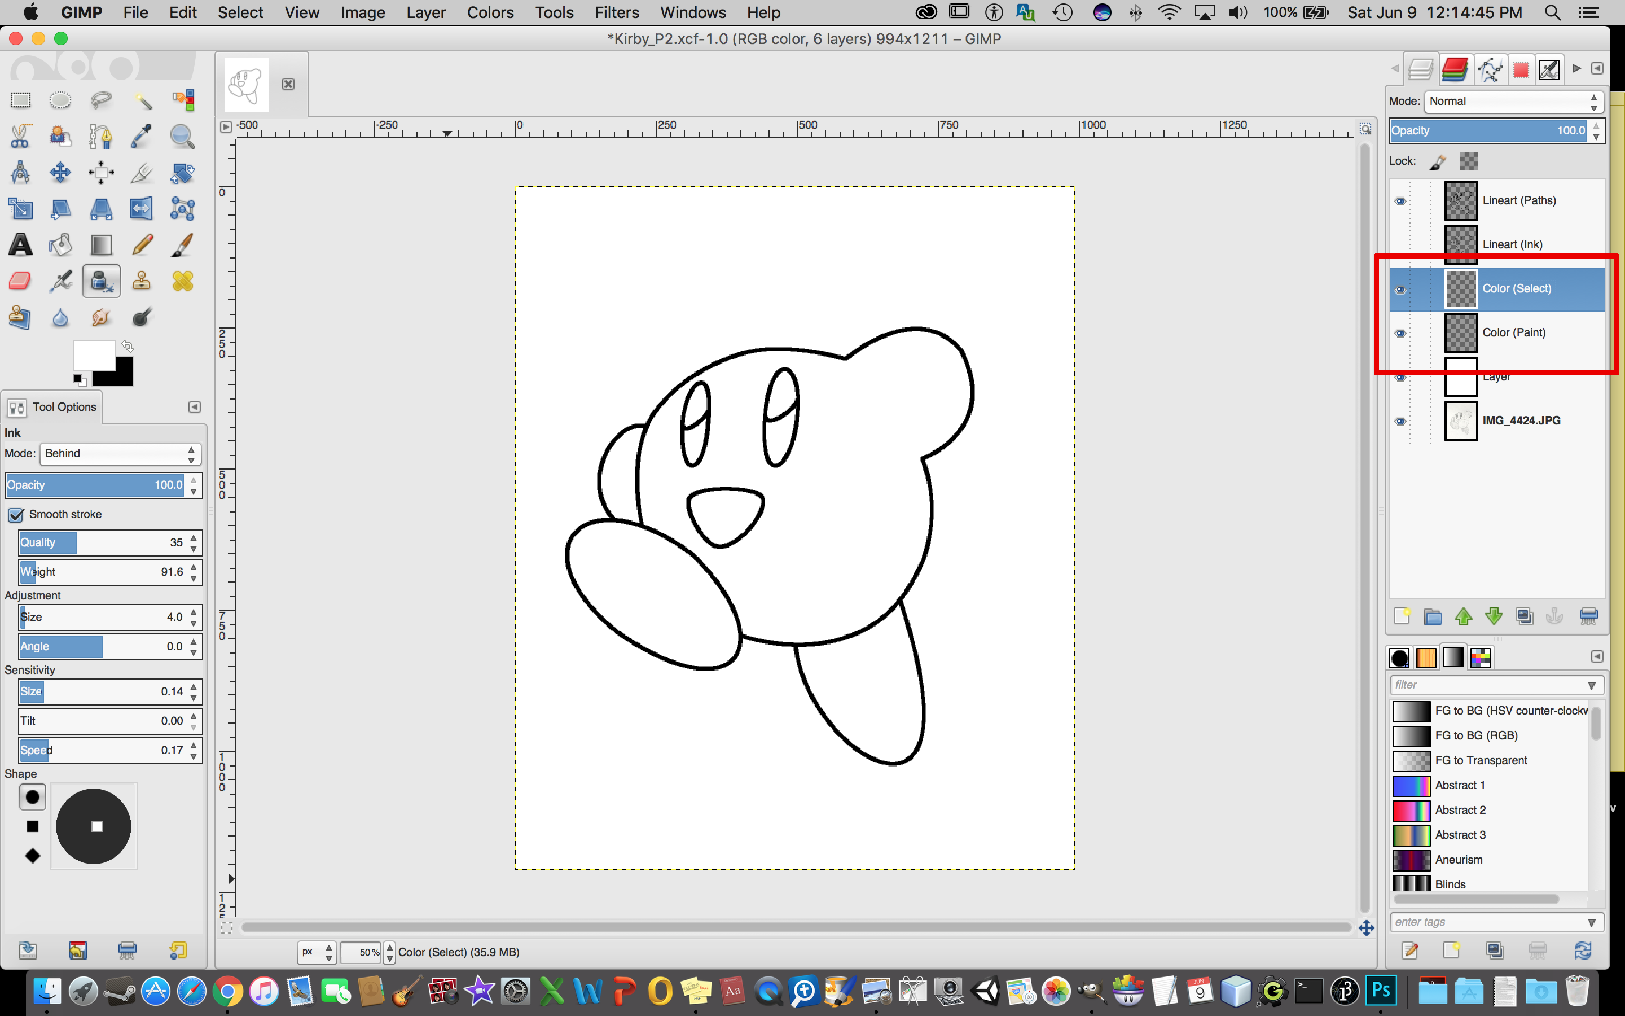The width and height of the screenshot is (1625, 1016).
Task: Open the Colors menu
Action: [x=490, y=12]
